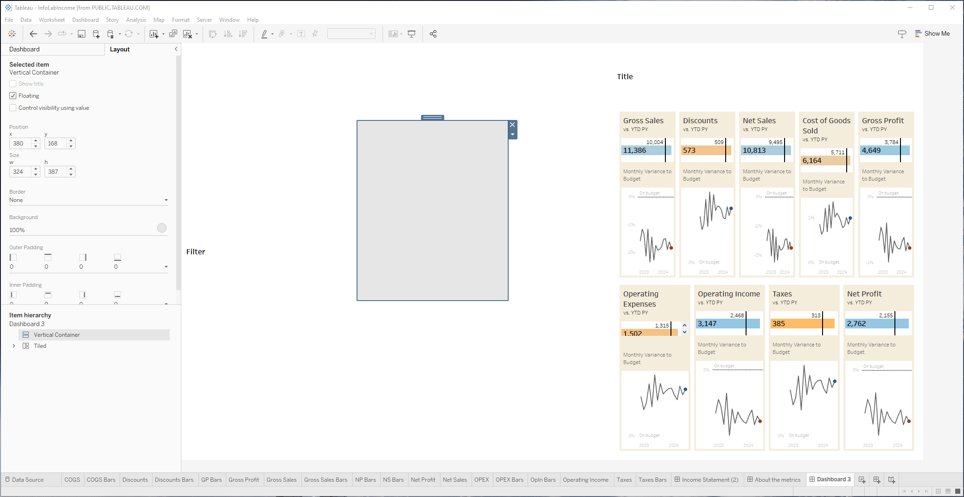
Task: Click the Show Me button
Action: (932, 34)
